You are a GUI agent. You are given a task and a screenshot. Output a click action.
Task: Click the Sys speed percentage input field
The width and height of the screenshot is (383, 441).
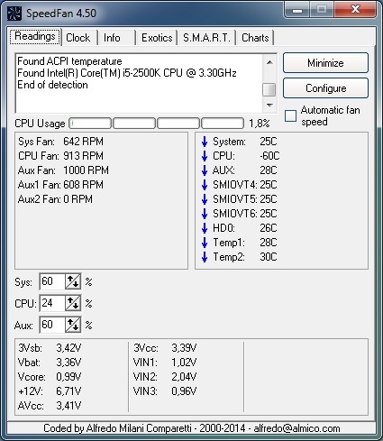pos(52,281)
